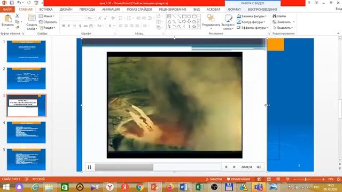Select slide 2 thumbnail

26,78
